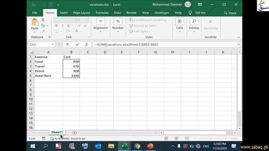269x151 pixels.
Task: Click row header 10
Action: coord(31,99)
